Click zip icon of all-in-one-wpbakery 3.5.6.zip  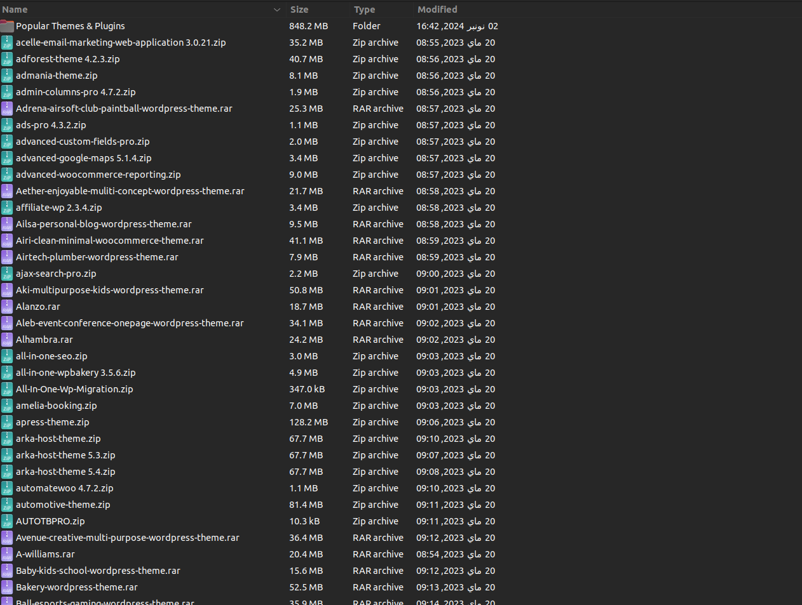point(7,373)
